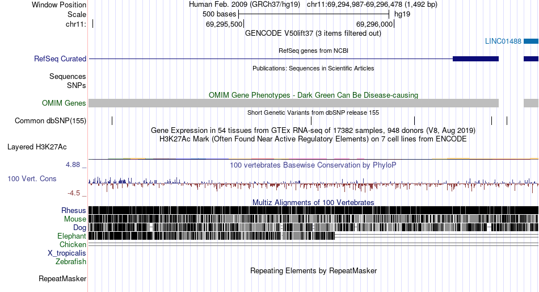
Task: Click the Publications: Sequences in Scientific Articles title
Action: pos(313,68)
